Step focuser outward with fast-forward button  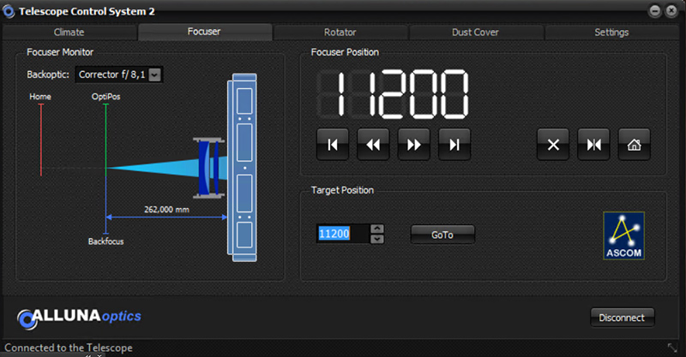pyautogui.click(x=414, y=144)
